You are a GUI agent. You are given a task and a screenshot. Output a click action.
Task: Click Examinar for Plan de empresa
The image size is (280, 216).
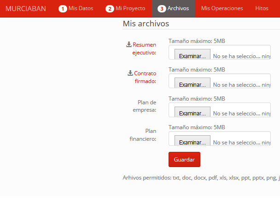coord(192,112)
